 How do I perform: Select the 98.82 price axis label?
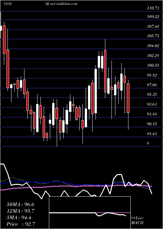[x=152, y=75]
